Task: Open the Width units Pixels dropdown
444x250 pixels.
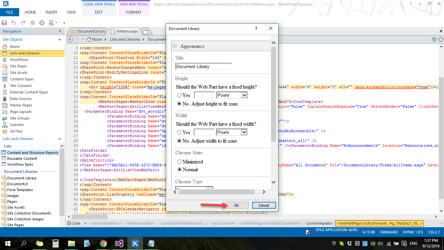Action: point(244,132)
